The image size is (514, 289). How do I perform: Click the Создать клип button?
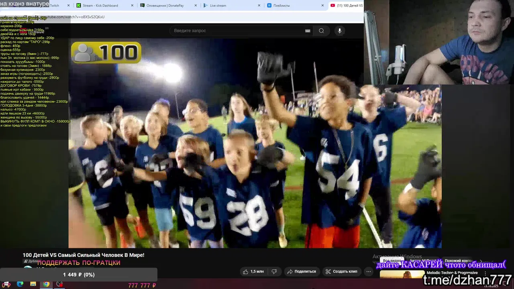click(341, 271)
